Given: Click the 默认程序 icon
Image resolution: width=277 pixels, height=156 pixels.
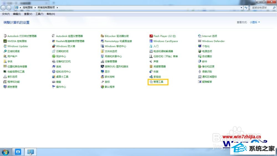Looking at the screenshot, I should [x=102, y=87].
